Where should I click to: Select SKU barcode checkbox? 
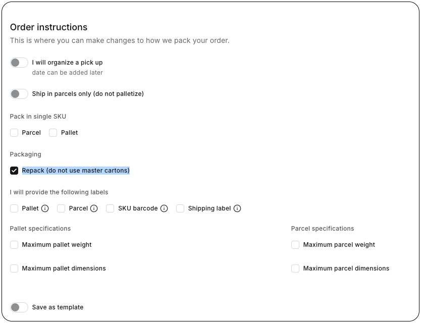pos(110,208)
